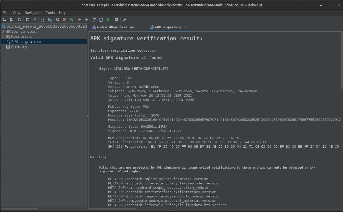Select Summary tree item
Screen dimensions: 343x212
(x=17, y=47)
